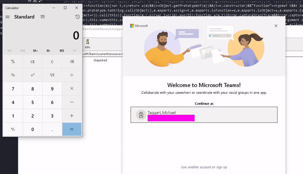Click the multiply key
The height and width of the screenshot is (174, 303).
[72, 88]
